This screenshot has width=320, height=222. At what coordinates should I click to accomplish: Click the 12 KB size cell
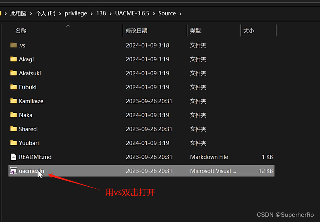pyautogui.click(x=265, y=171)
